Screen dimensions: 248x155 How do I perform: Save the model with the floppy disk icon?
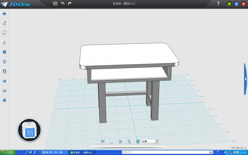(55, 3)
